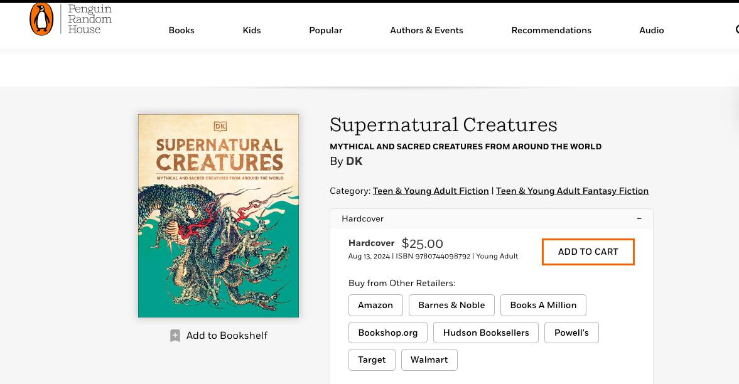
Task: Choose Barnes & Noble retailer
Action: pos(451,306)
